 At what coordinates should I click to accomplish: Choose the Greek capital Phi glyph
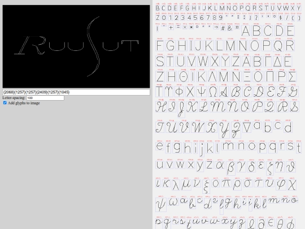pyautogui.click(x=179, y=92)
